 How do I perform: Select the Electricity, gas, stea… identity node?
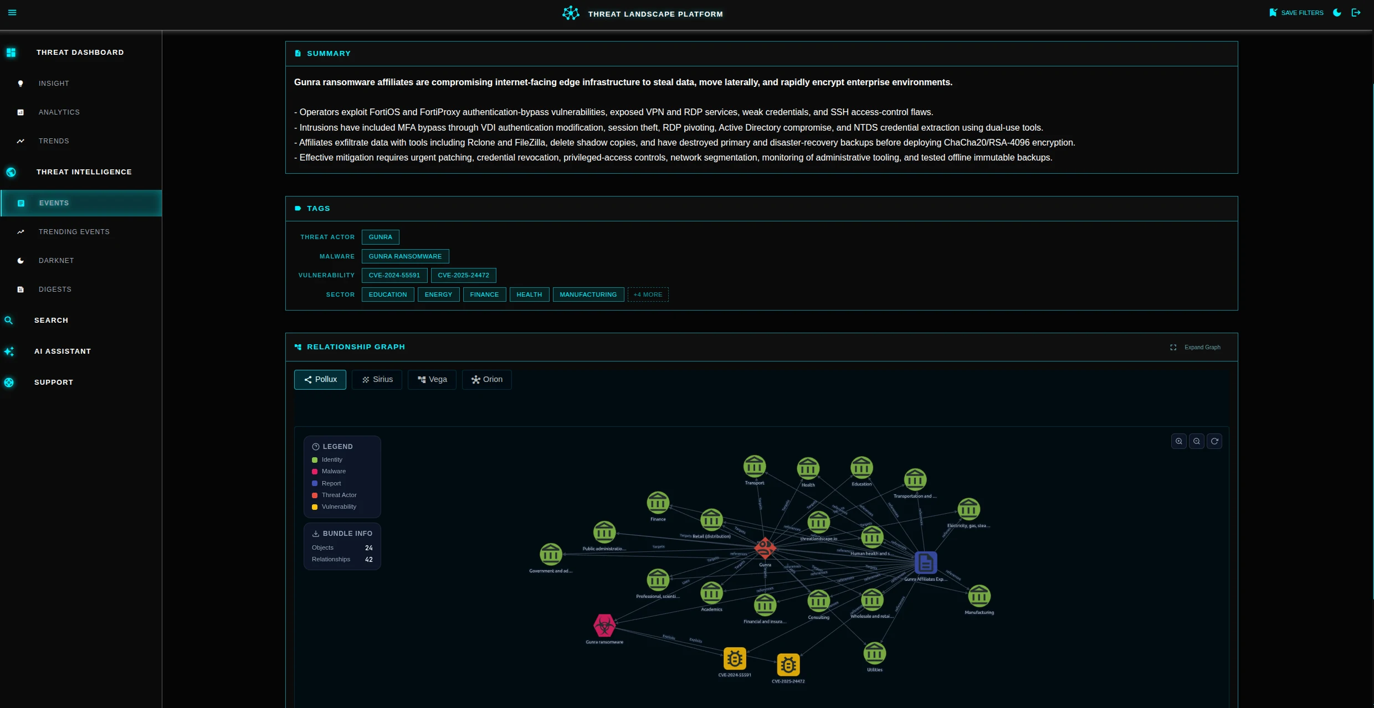[968, 509]
